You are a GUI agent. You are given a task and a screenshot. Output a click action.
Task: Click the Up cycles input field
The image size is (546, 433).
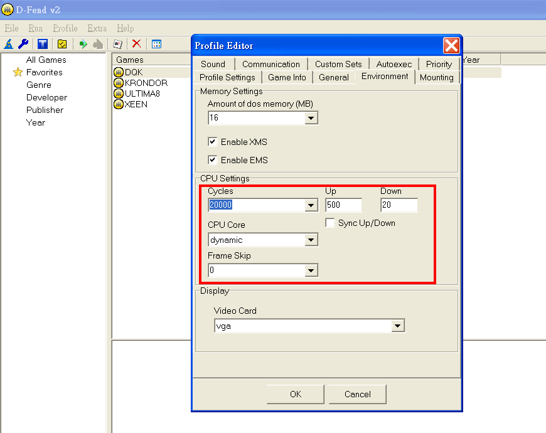pos(343,206)
